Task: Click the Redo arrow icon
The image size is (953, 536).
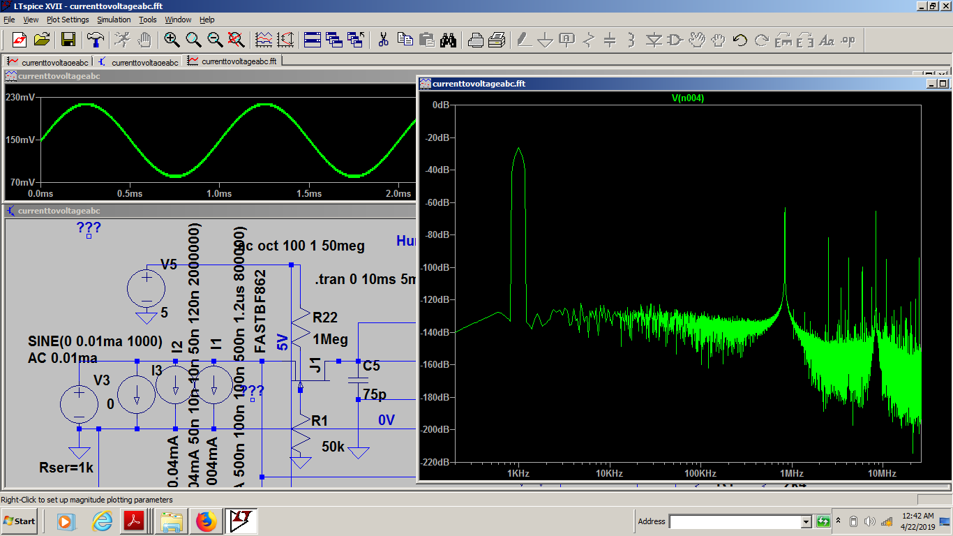Action: 762,40
